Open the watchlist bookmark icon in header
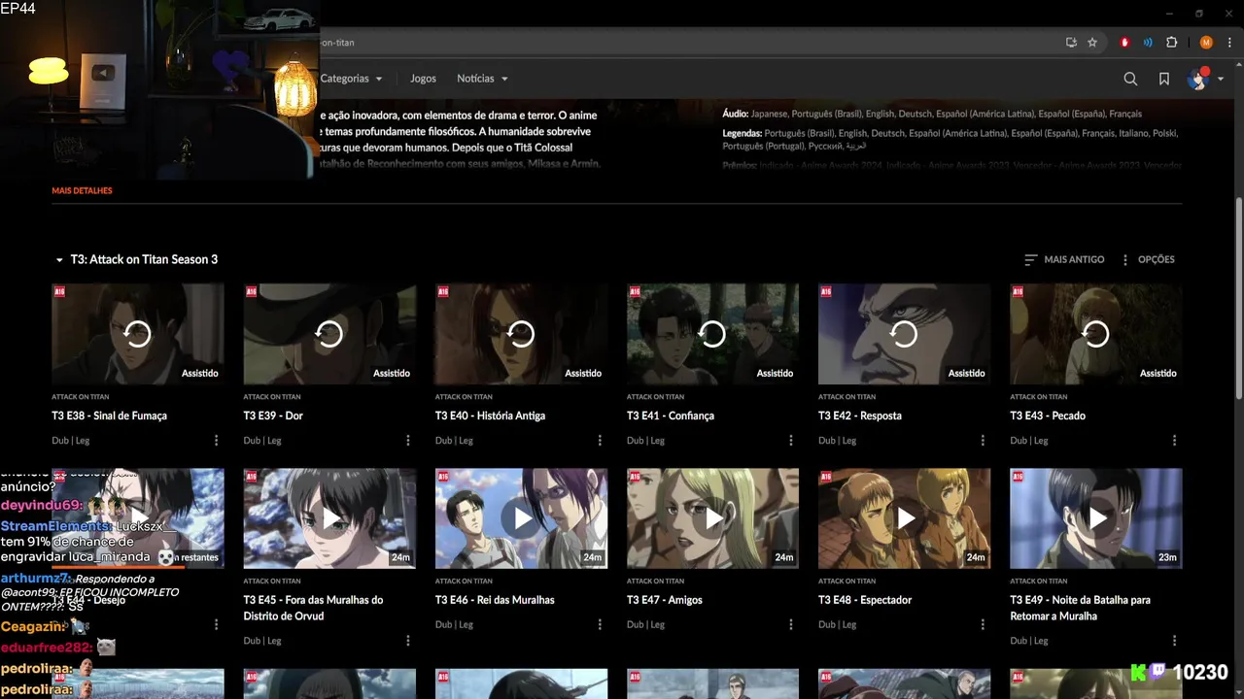This screenshot has height=699, width=1244. pos(1163,79)
